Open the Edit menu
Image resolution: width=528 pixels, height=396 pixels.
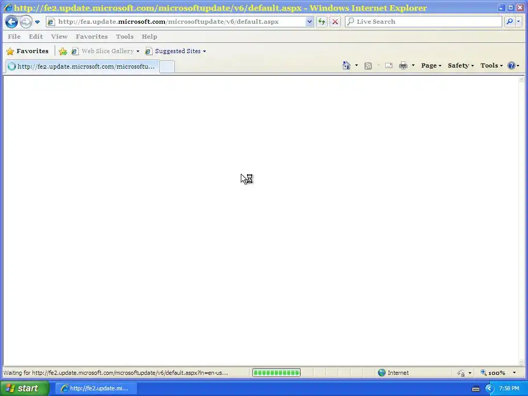pyautogui.click(x=36, y=37)
